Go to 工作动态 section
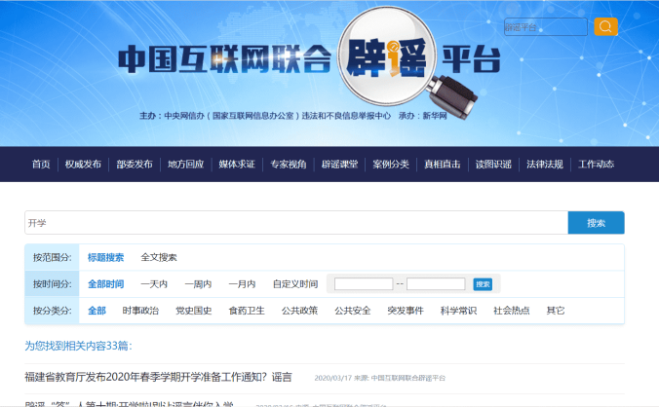Image resolution: width=659 pixels, height=407 pixels. [x=596, y=164]
